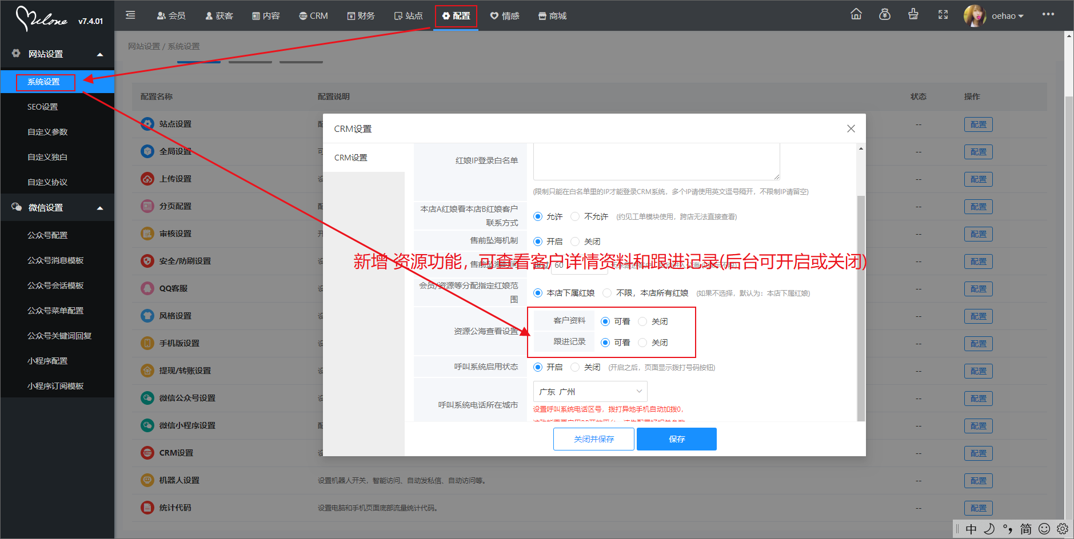
Task: Open the home icon in top bar
Action: (856, 14)
